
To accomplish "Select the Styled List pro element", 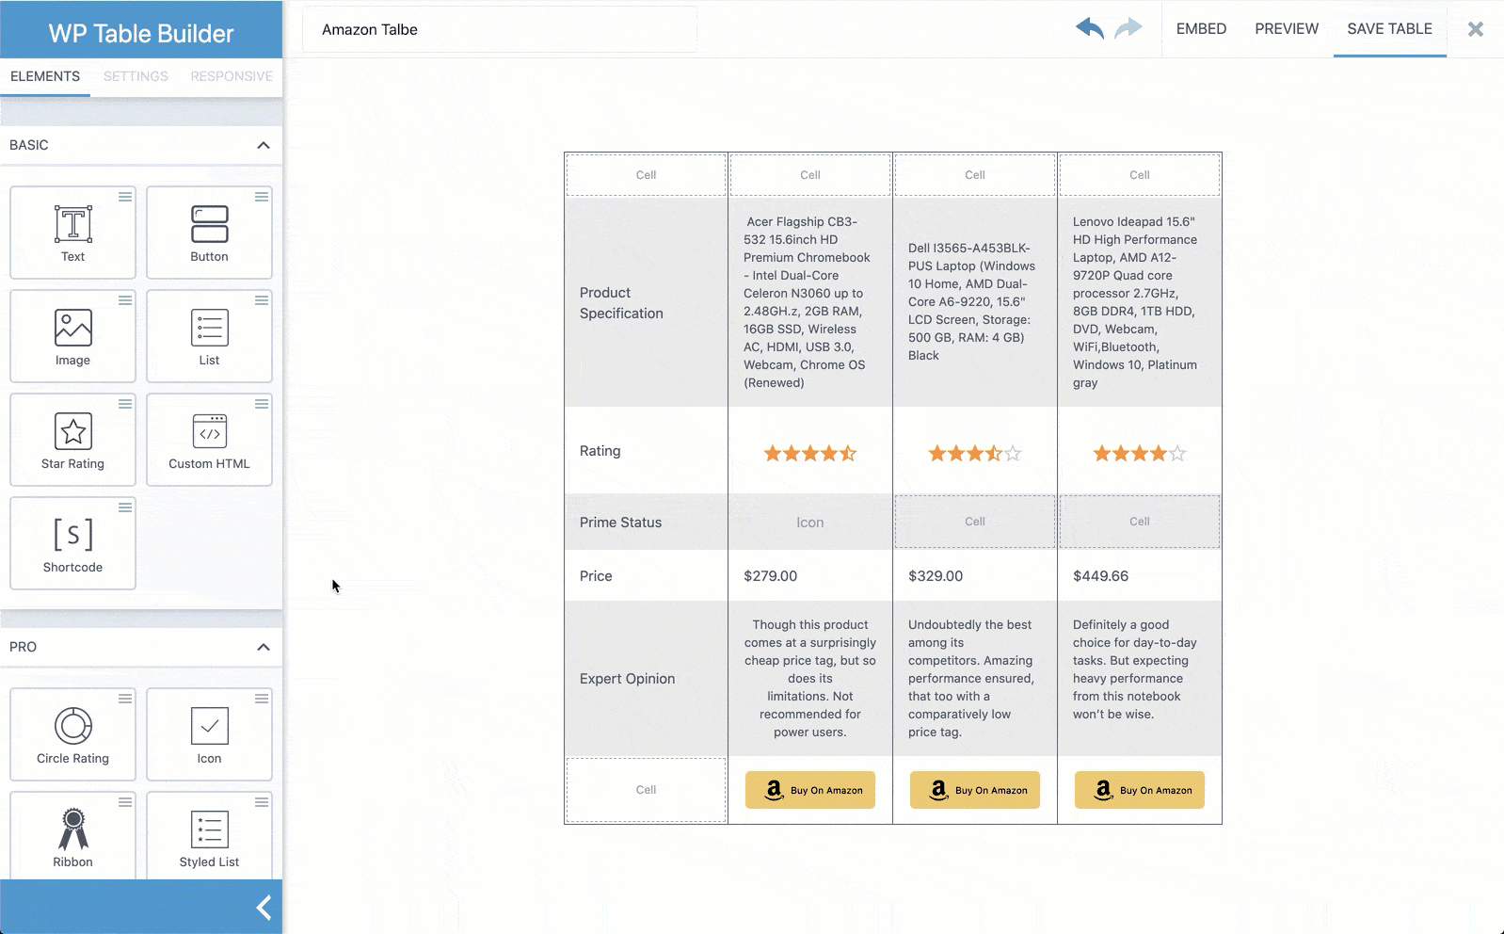I will (209, 836).
